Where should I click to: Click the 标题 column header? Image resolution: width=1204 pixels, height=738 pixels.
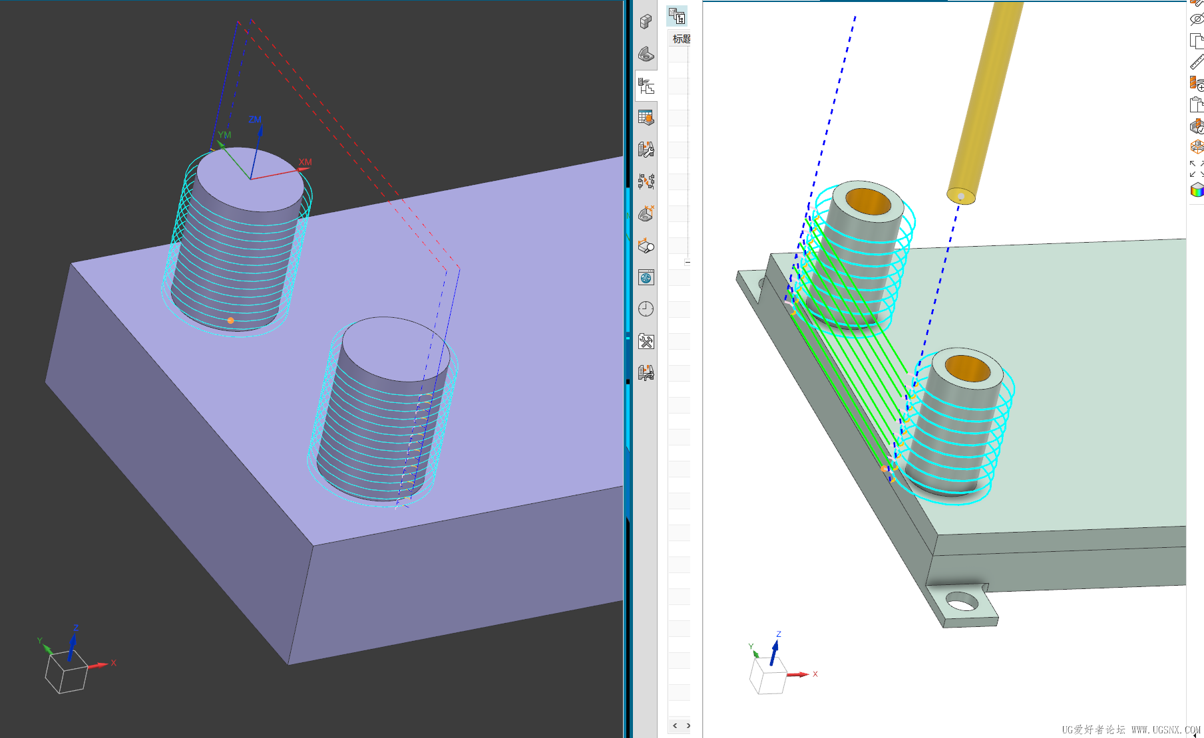[x=680, y=39]
